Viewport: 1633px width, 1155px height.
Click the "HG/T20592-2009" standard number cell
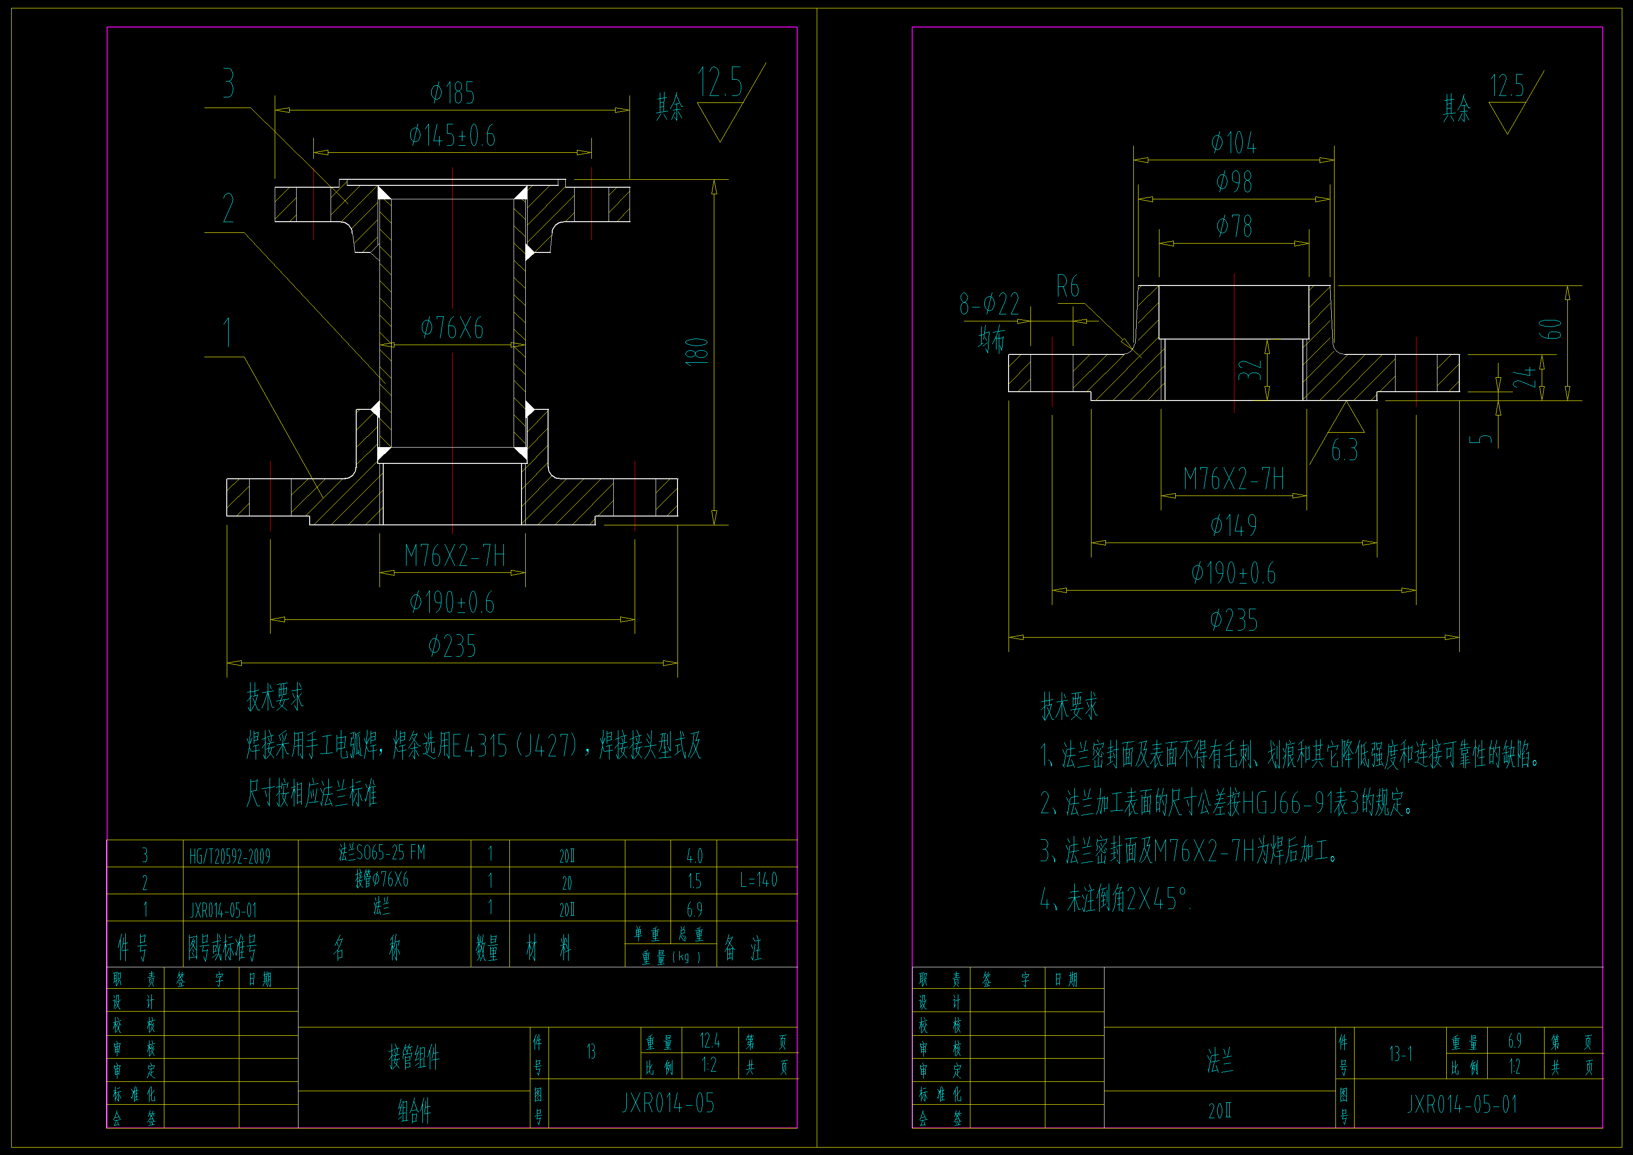pyautogui.click(x=230, y=856)
